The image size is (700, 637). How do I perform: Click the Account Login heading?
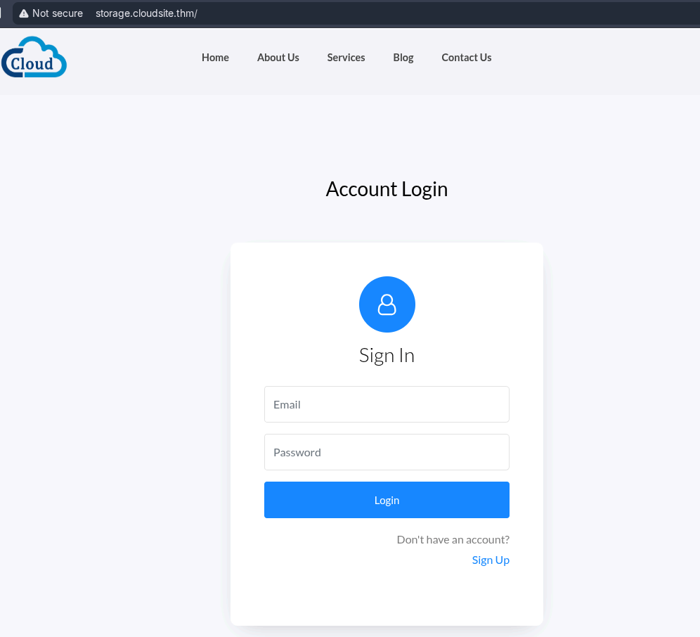(387, 189)
